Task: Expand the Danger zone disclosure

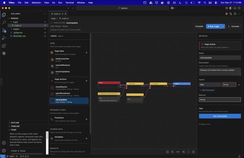Action: tap(204, 124)
